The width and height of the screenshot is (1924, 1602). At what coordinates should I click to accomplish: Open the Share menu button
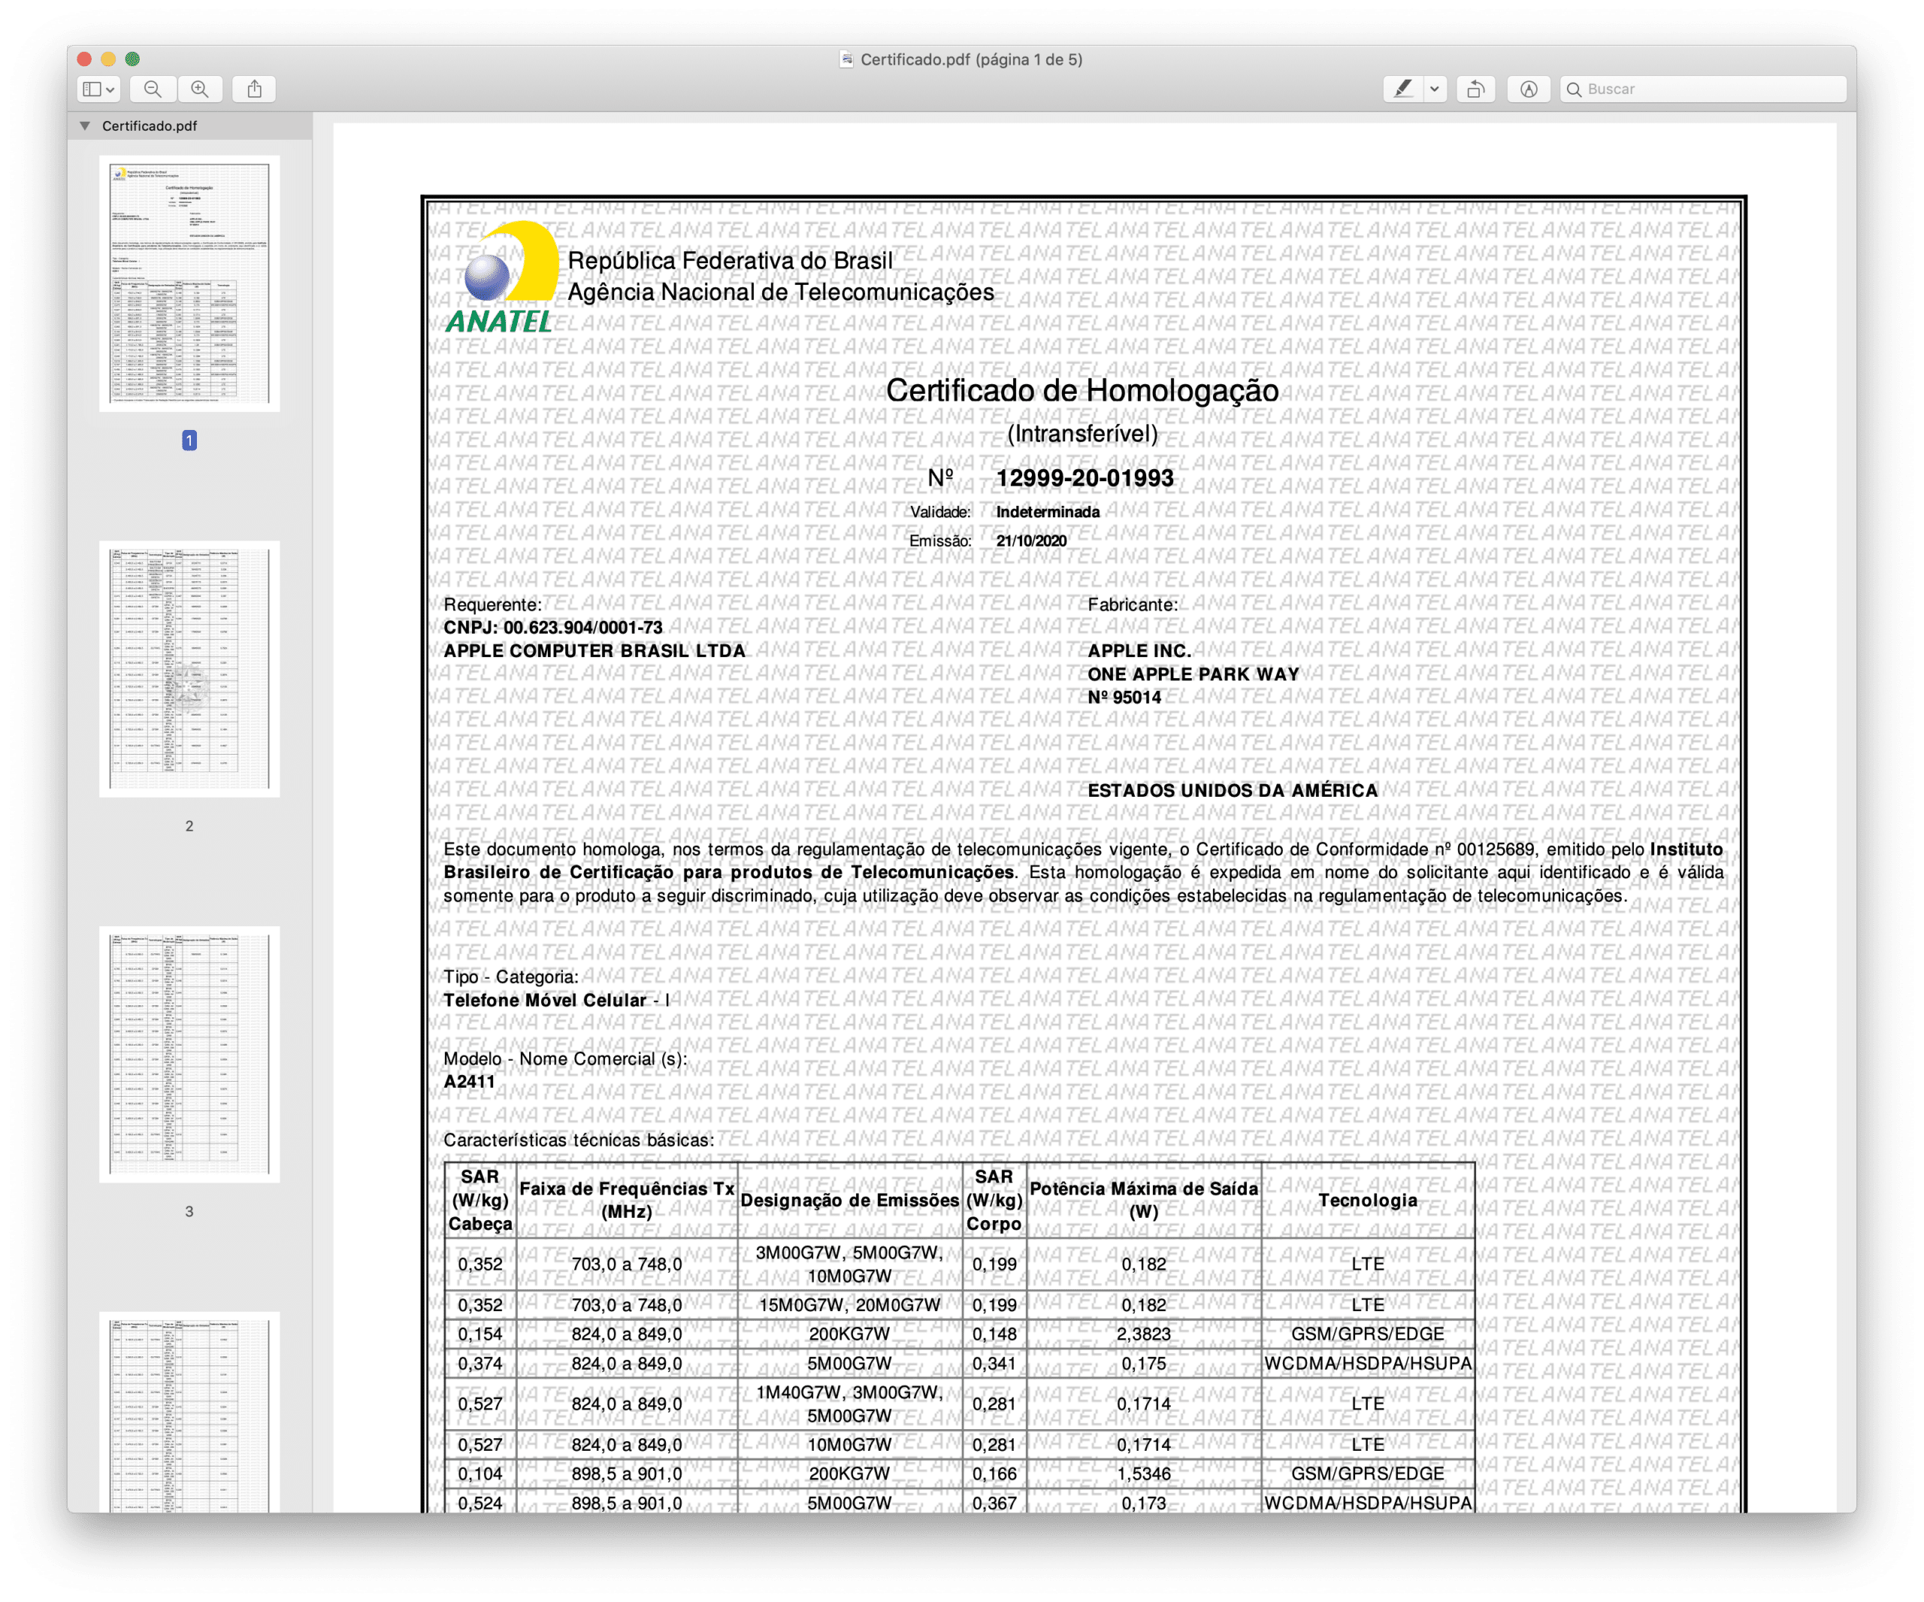click(255, 89)
